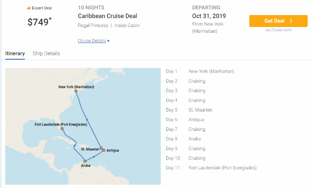
Task: Click the Aruba port marker
Action: click(x=85, y=161)
